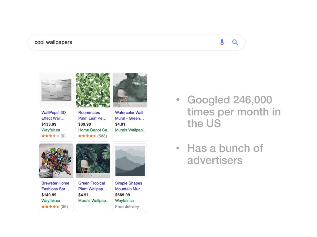
Task: Click the microphone voice search icon
Action: click(x=222, y=42)
